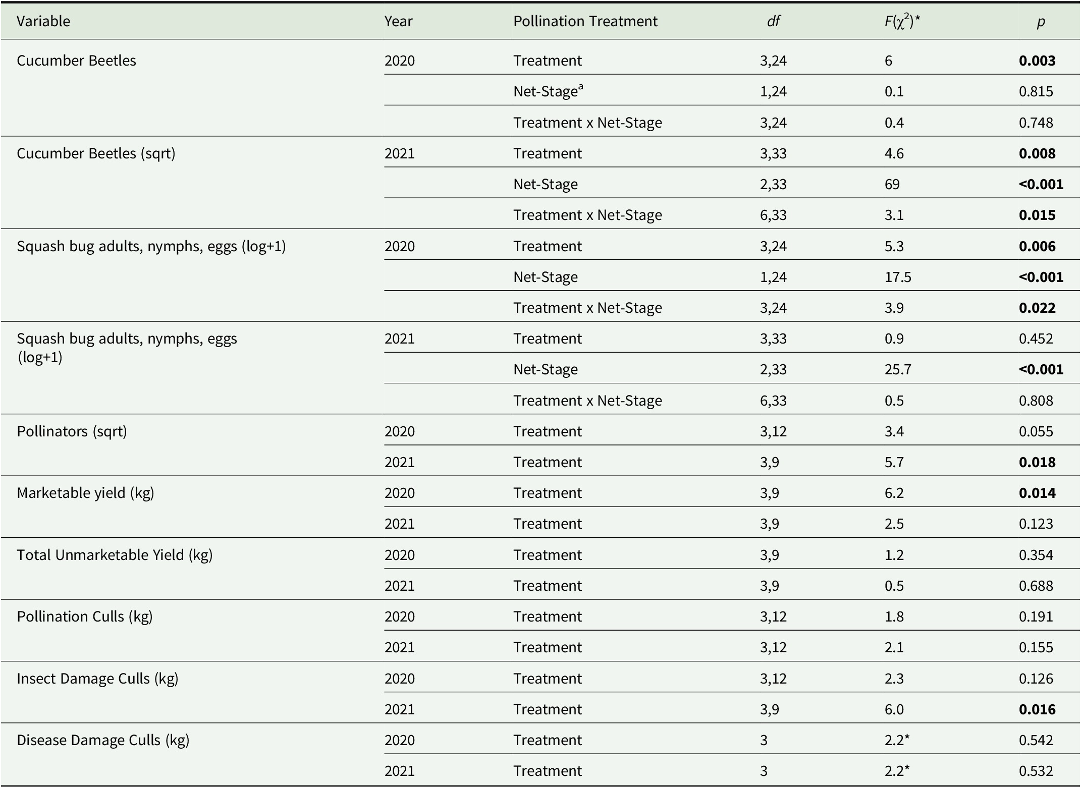
Task: Click the df column header
Action: (x=773, y=21)
